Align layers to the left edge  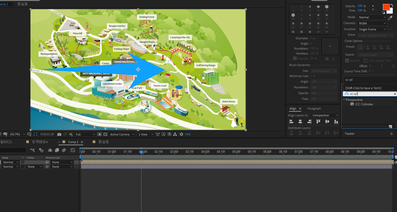tap(291, 122)
